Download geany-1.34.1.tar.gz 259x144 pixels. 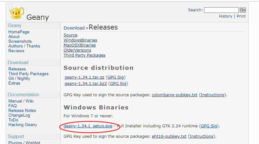coord(85,77)
